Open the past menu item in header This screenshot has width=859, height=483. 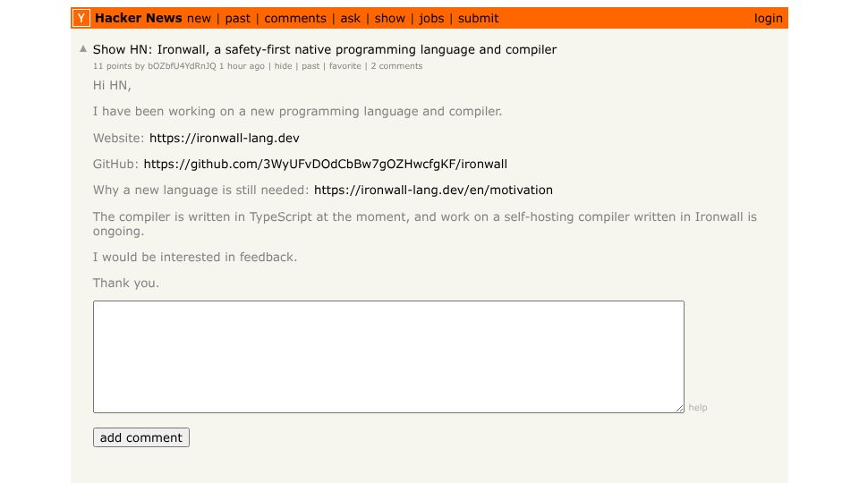[x=238, y=19]
